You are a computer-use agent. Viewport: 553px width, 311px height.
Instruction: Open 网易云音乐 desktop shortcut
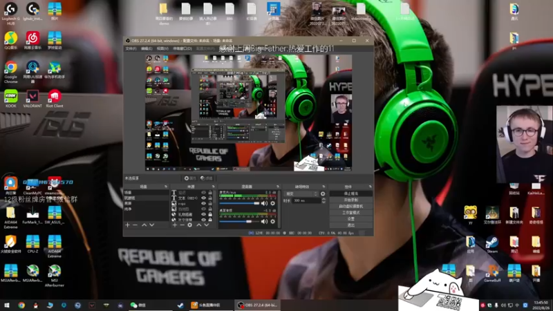click(32, 40)
